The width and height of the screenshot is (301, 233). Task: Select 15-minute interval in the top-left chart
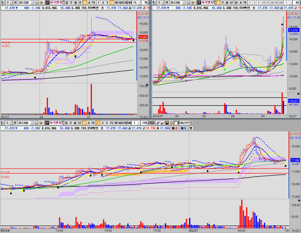pos(112,2)
